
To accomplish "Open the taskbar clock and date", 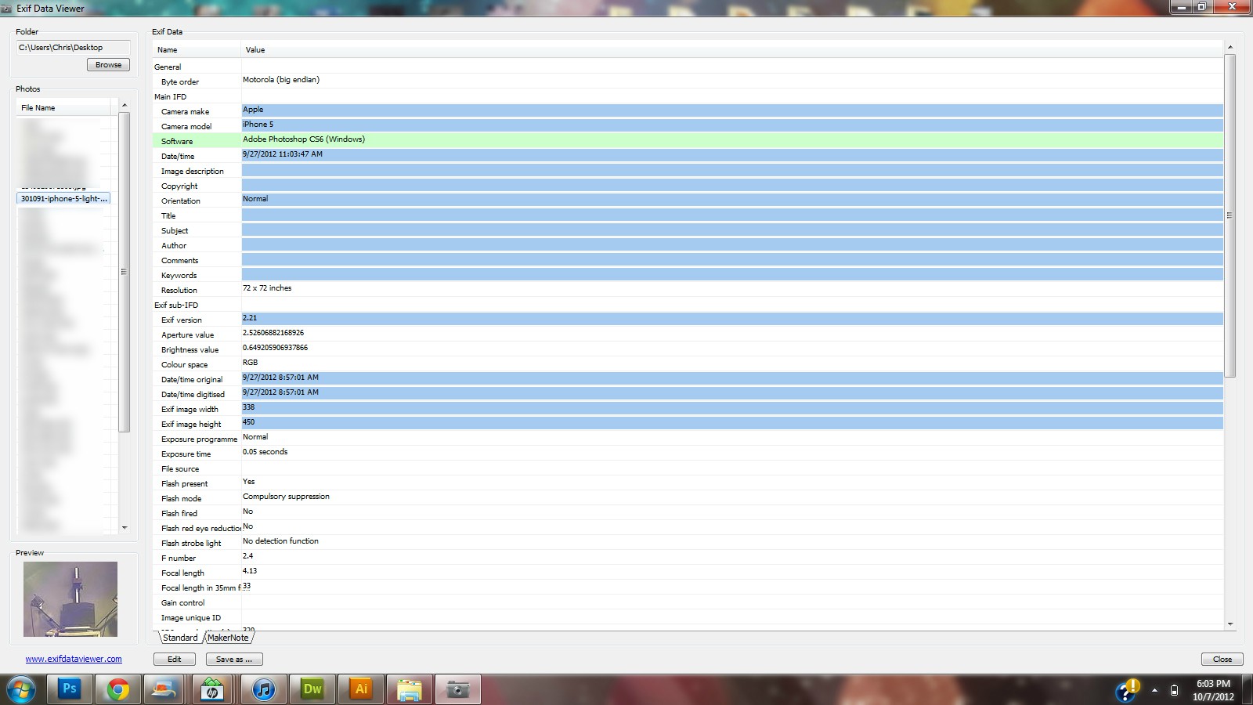I will tap(1213, 690).
